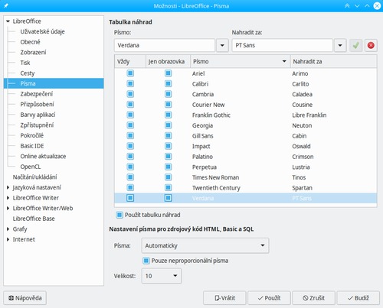Expand Internet tree node
The height and width of the screenshot is (308, 383).
[x=8, y=239]
